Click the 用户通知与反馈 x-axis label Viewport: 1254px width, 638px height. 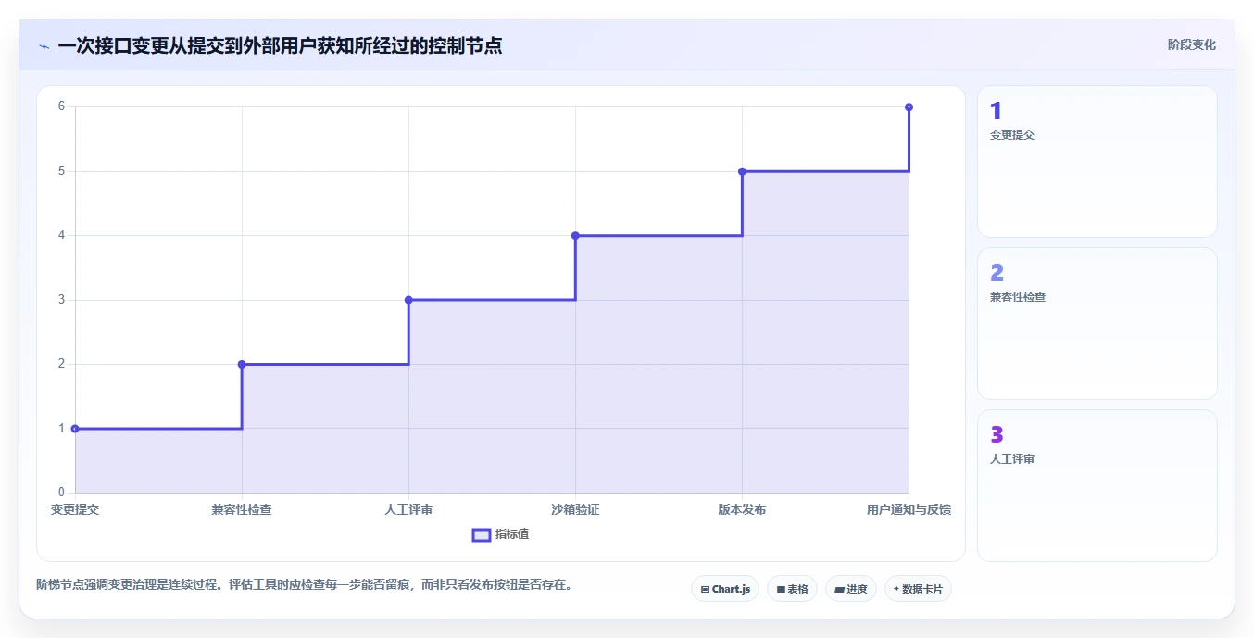click(909, 509)
